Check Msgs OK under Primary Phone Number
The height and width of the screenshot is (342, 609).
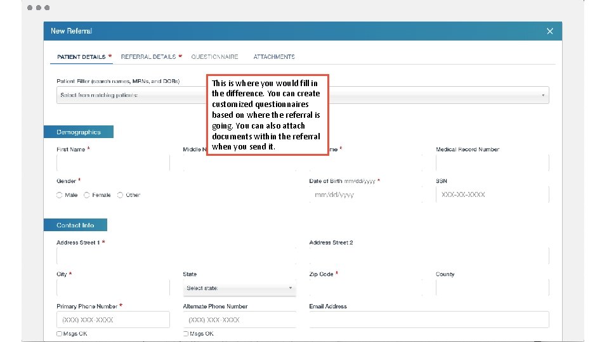[x=60, y=334]
